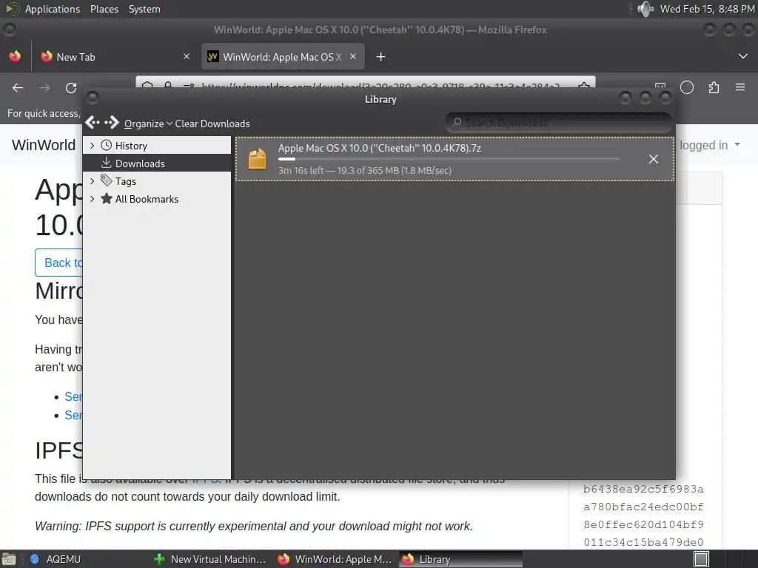Expand the Tags tree item
Viewport: 758px width, 568px height.
coord(93,181)
